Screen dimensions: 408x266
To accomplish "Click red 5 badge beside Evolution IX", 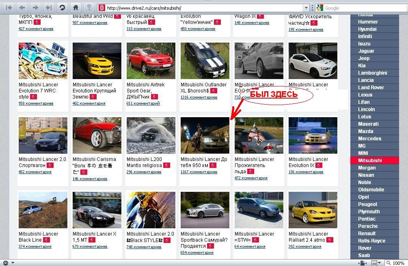I will click(319, 165).
